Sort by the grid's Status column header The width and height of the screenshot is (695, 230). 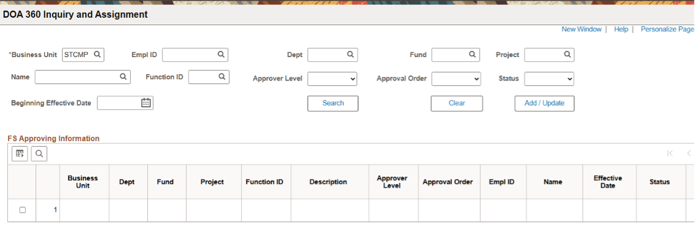point(659,182)
